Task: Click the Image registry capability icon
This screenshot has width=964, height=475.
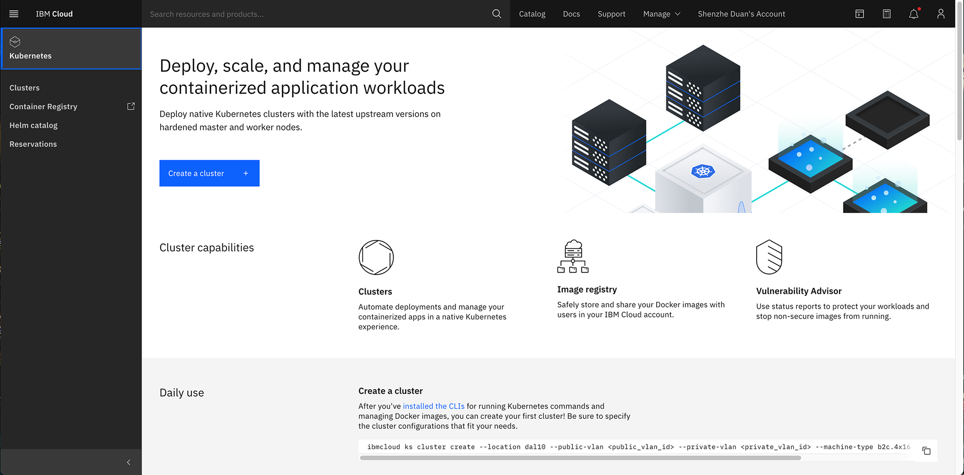Action: (573, 256)
